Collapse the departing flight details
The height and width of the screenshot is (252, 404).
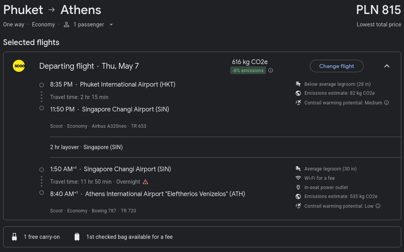[x=387, y=66]
